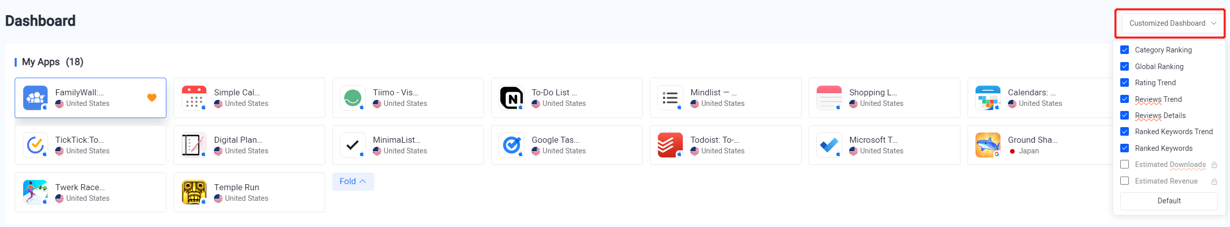Open the Customized Dashboard dropdown
The height and width of the screenshot is (227, 1230).
(x=1172, y=23)
